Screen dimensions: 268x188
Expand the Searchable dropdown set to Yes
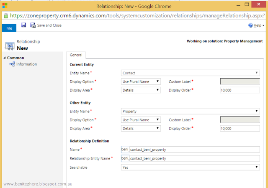pos(190,167)
